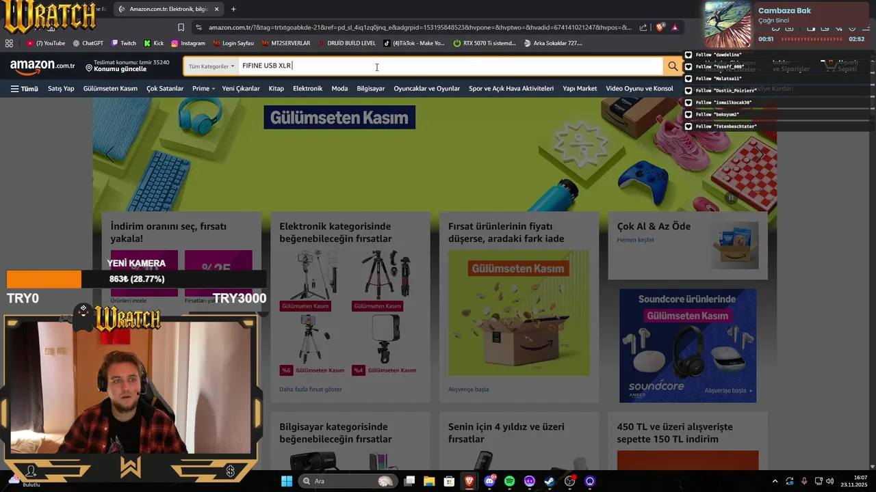Viewport: 876px width, 492px height.
Task: Open the Instagram bookmark
Action: click(188, 43)
